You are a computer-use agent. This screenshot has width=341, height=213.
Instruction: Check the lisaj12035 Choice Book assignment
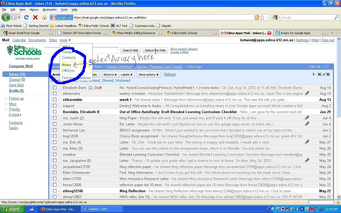tap(55, 136)
